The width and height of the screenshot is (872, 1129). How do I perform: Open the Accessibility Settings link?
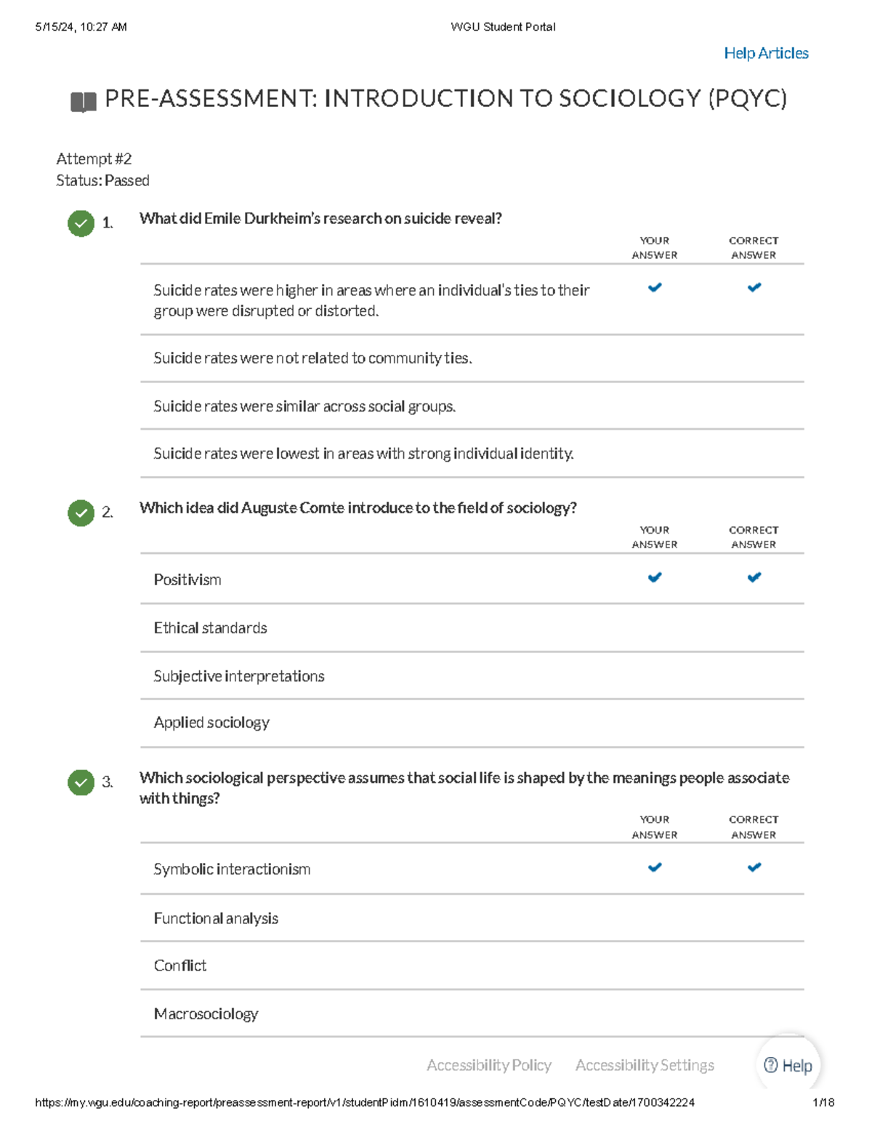click(645, 1065)
